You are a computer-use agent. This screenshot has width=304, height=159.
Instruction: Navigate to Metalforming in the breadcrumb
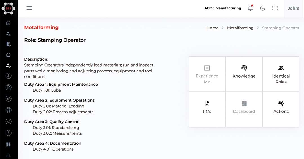click(x=240, y=28)
